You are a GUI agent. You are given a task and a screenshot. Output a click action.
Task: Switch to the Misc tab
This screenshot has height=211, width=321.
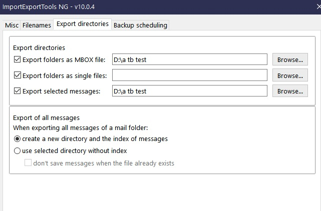pyautogui.click(x=12, y=25)
